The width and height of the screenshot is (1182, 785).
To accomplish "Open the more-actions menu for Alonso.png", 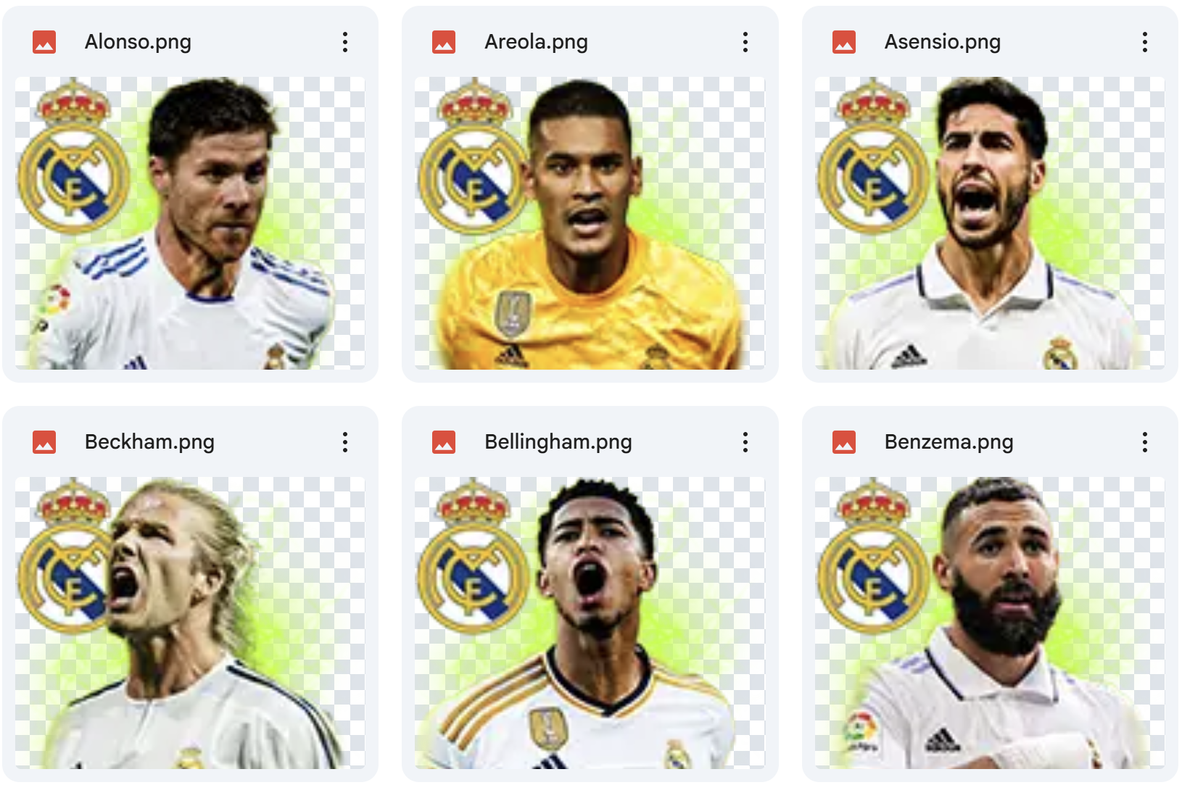I will [345, 42].
